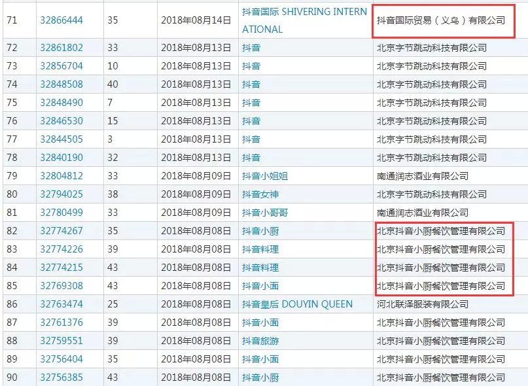Select registration number 32774267
Image resolution: width=528 pixels, height=386 pixels.
[x=62, y=231]
